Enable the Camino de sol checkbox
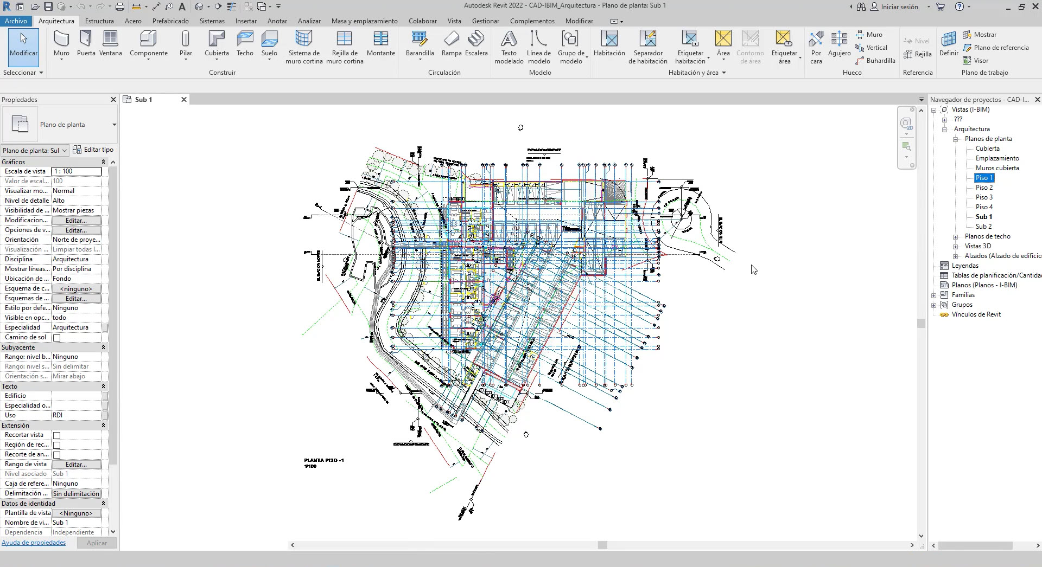 (x=56, y=338)
